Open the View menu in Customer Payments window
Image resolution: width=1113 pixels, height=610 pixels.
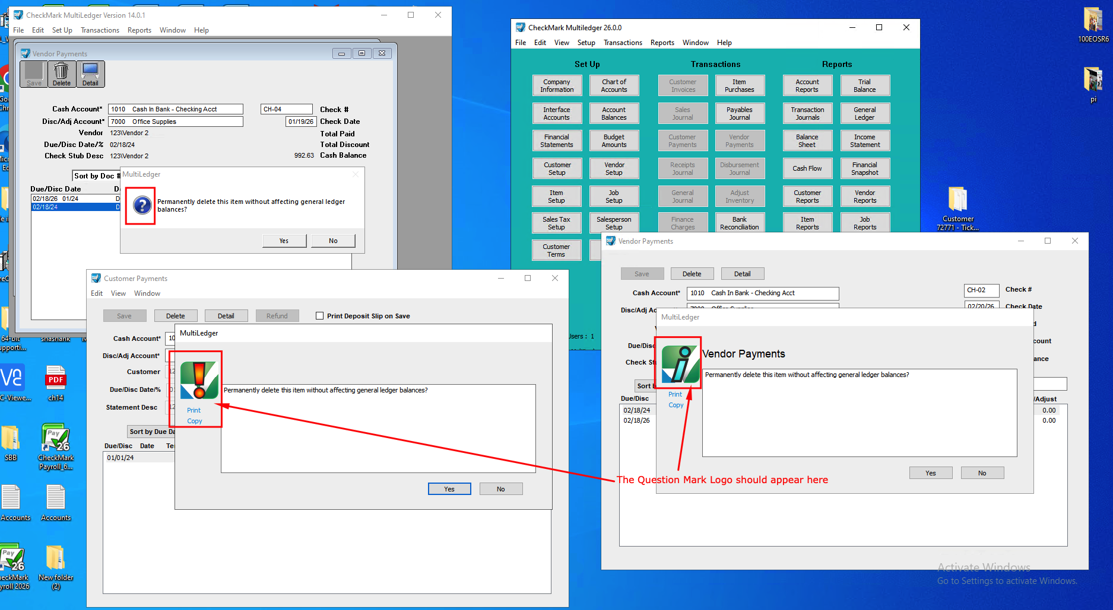click(119, 293)
